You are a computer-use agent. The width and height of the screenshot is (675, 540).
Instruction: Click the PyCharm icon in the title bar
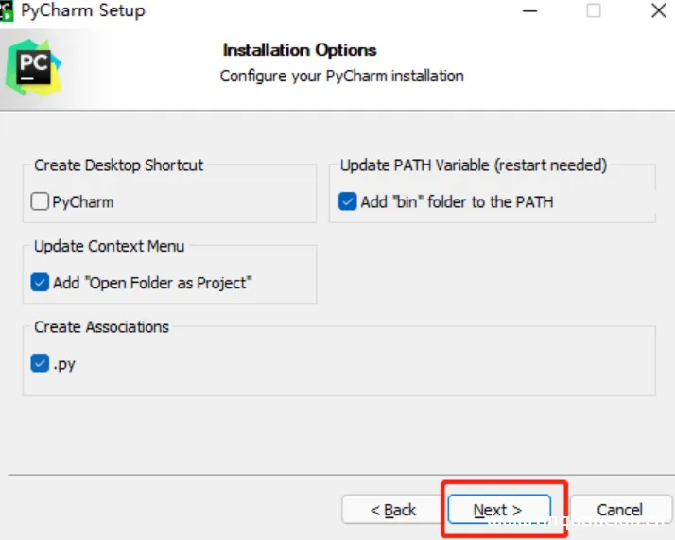(6, 11)
